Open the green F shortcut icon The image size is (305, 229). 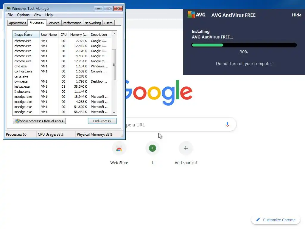click(152, 148)
